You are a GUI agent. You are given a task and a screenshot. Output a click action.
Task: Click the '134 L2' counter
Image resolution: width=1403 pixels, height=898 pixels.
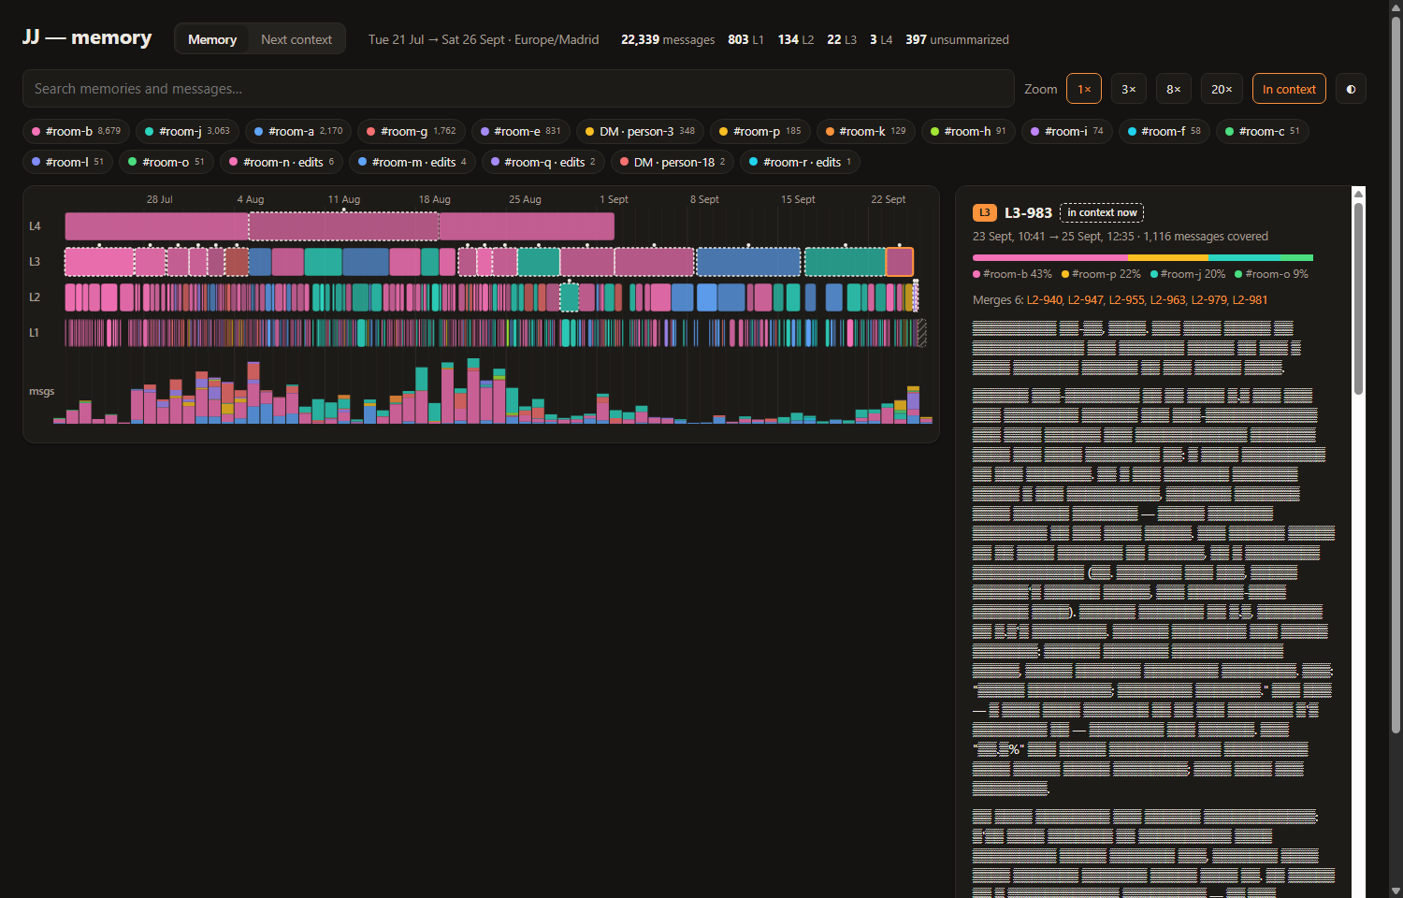click(796, 39)
